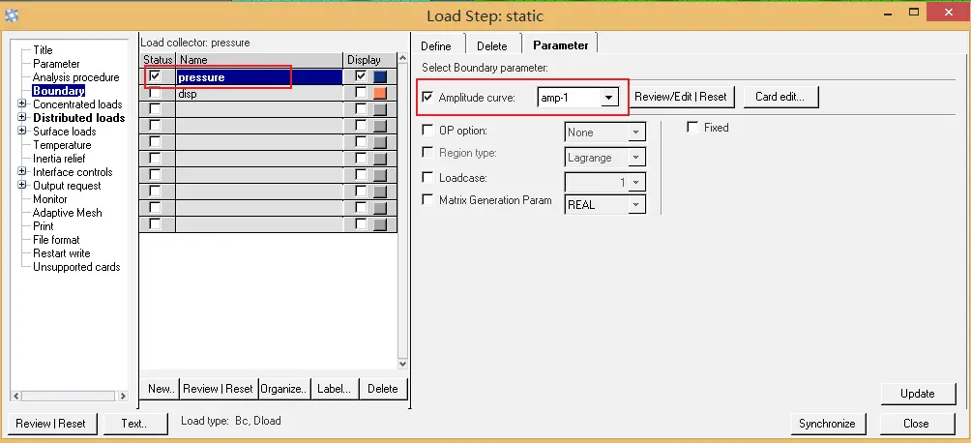Select Analysis procedure tree item

coord(75,77)
